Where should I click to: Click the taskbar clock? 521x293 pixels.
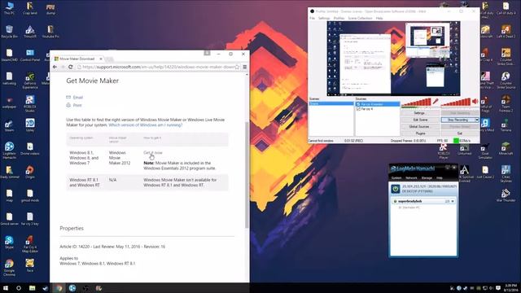(x=510, y=288)
